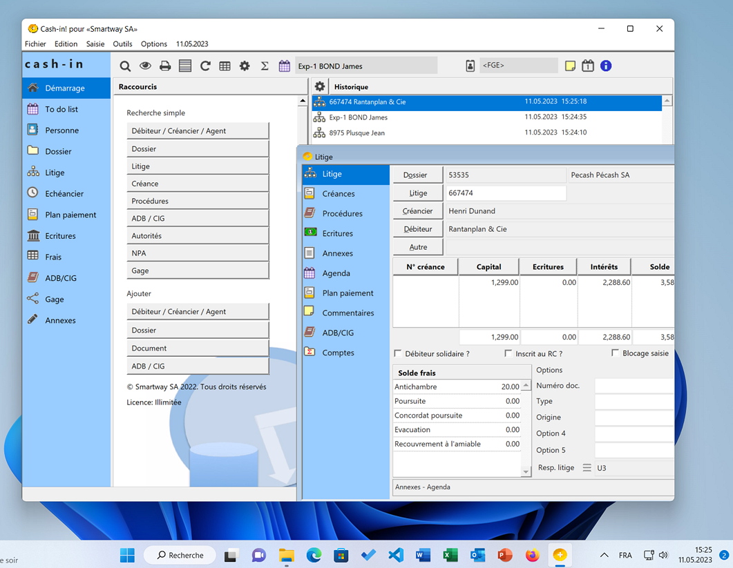The image size is (733, 568).
Task: Check the Blocage saisie checkbox
Action: tap(616, 353)
